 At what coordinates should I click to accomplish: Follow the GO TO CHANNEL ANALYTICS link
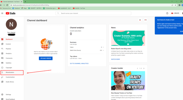pos(79,63)
